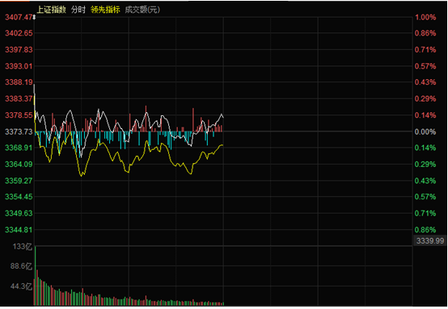Click the 3388.19 red price label
The width and height of the screenshot is (448, 309).
coord(19,82)
